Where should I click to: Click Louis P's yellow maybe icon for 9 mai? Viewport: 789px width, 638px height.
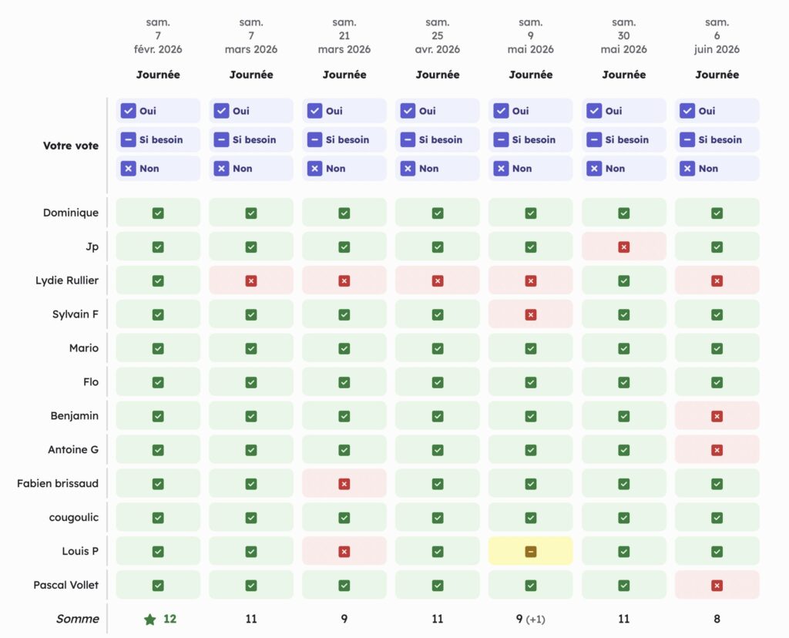pyautogui.click(x=531, y=552)
